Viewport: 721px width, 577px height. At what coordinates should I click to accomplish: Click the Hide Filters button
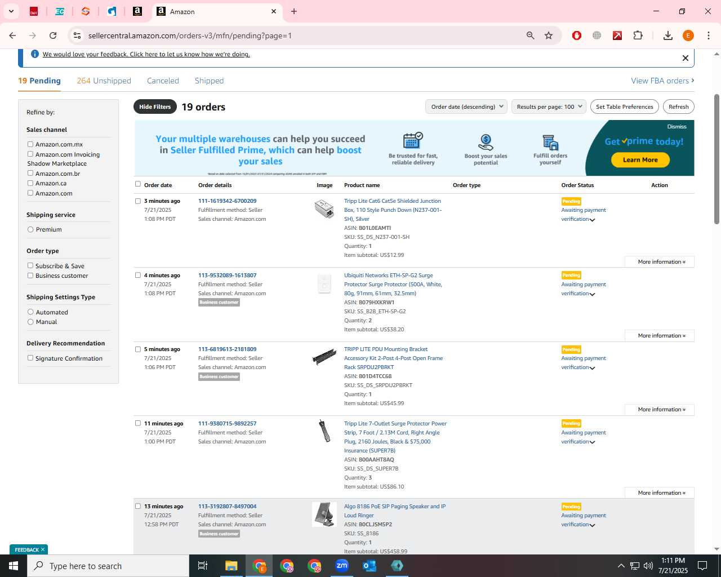coord(155,106)
